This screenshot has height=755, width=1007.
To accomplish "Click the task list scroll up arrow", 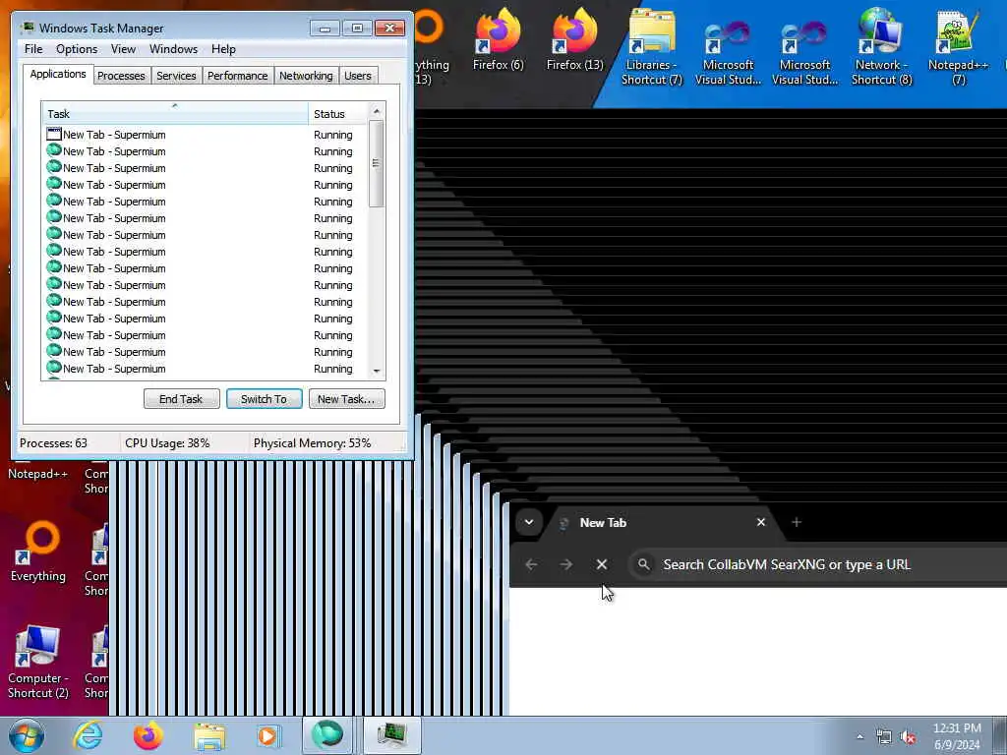I will coord(377,111).
